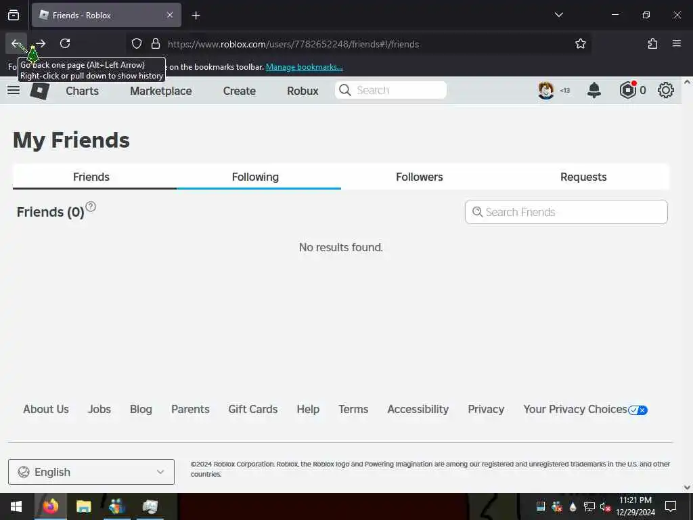Viewport: 693px width, 520px height.
Task: Open the Roblox avatar profile icon
Action: click(x=546, y=91)
